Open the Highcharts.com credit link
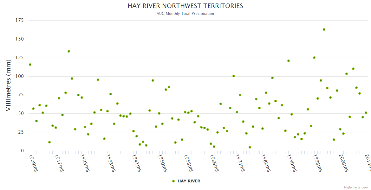 356,187
